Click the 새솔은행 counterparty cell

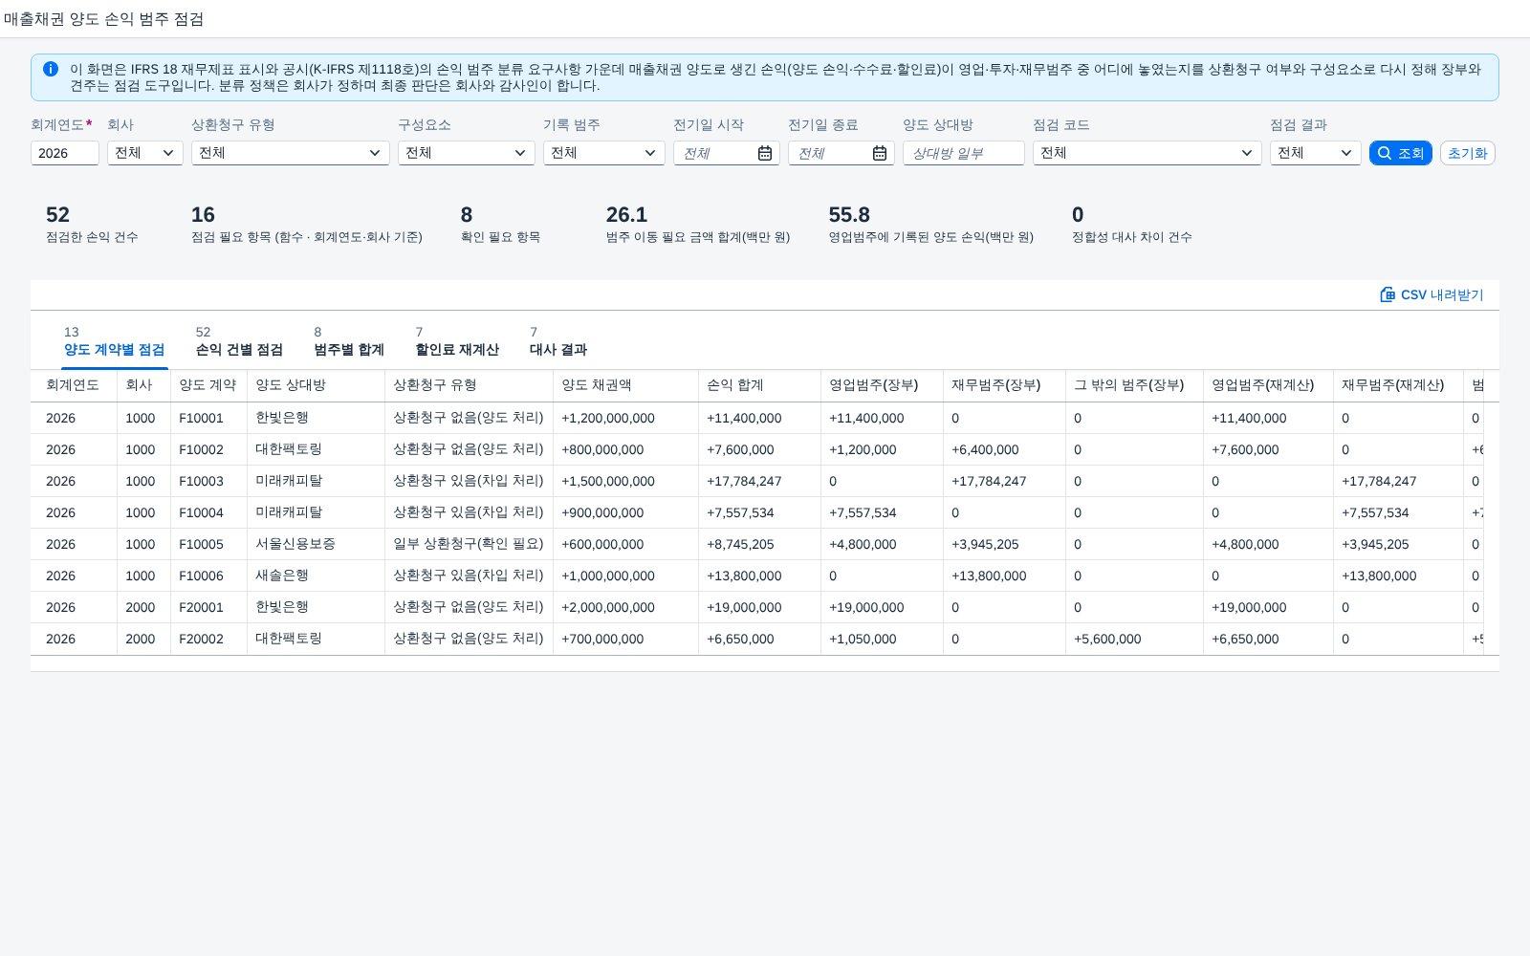317,576
